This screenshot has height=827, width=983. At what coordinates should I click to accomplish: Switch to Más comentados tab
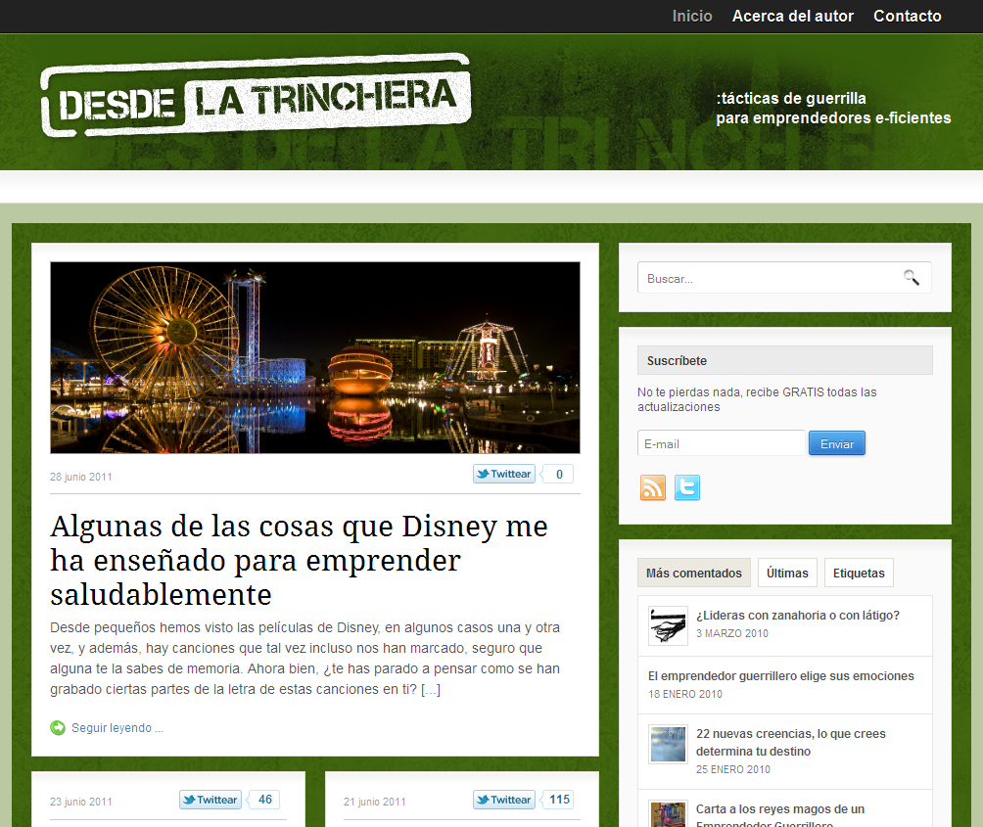(694, 573)
